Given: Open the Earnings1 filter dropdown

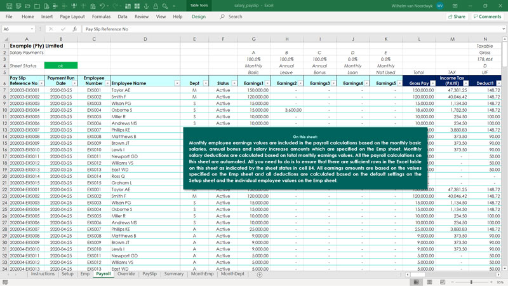Looking at the screenshot, I should point(267,83).
